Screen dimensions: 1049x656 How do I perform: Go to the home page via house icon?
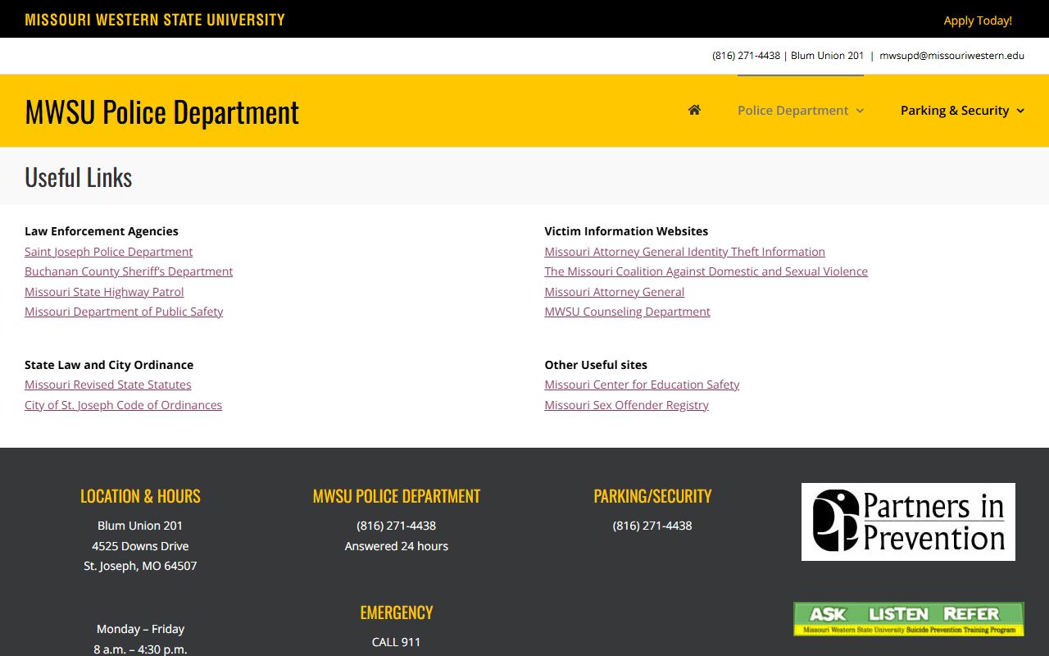694,110
